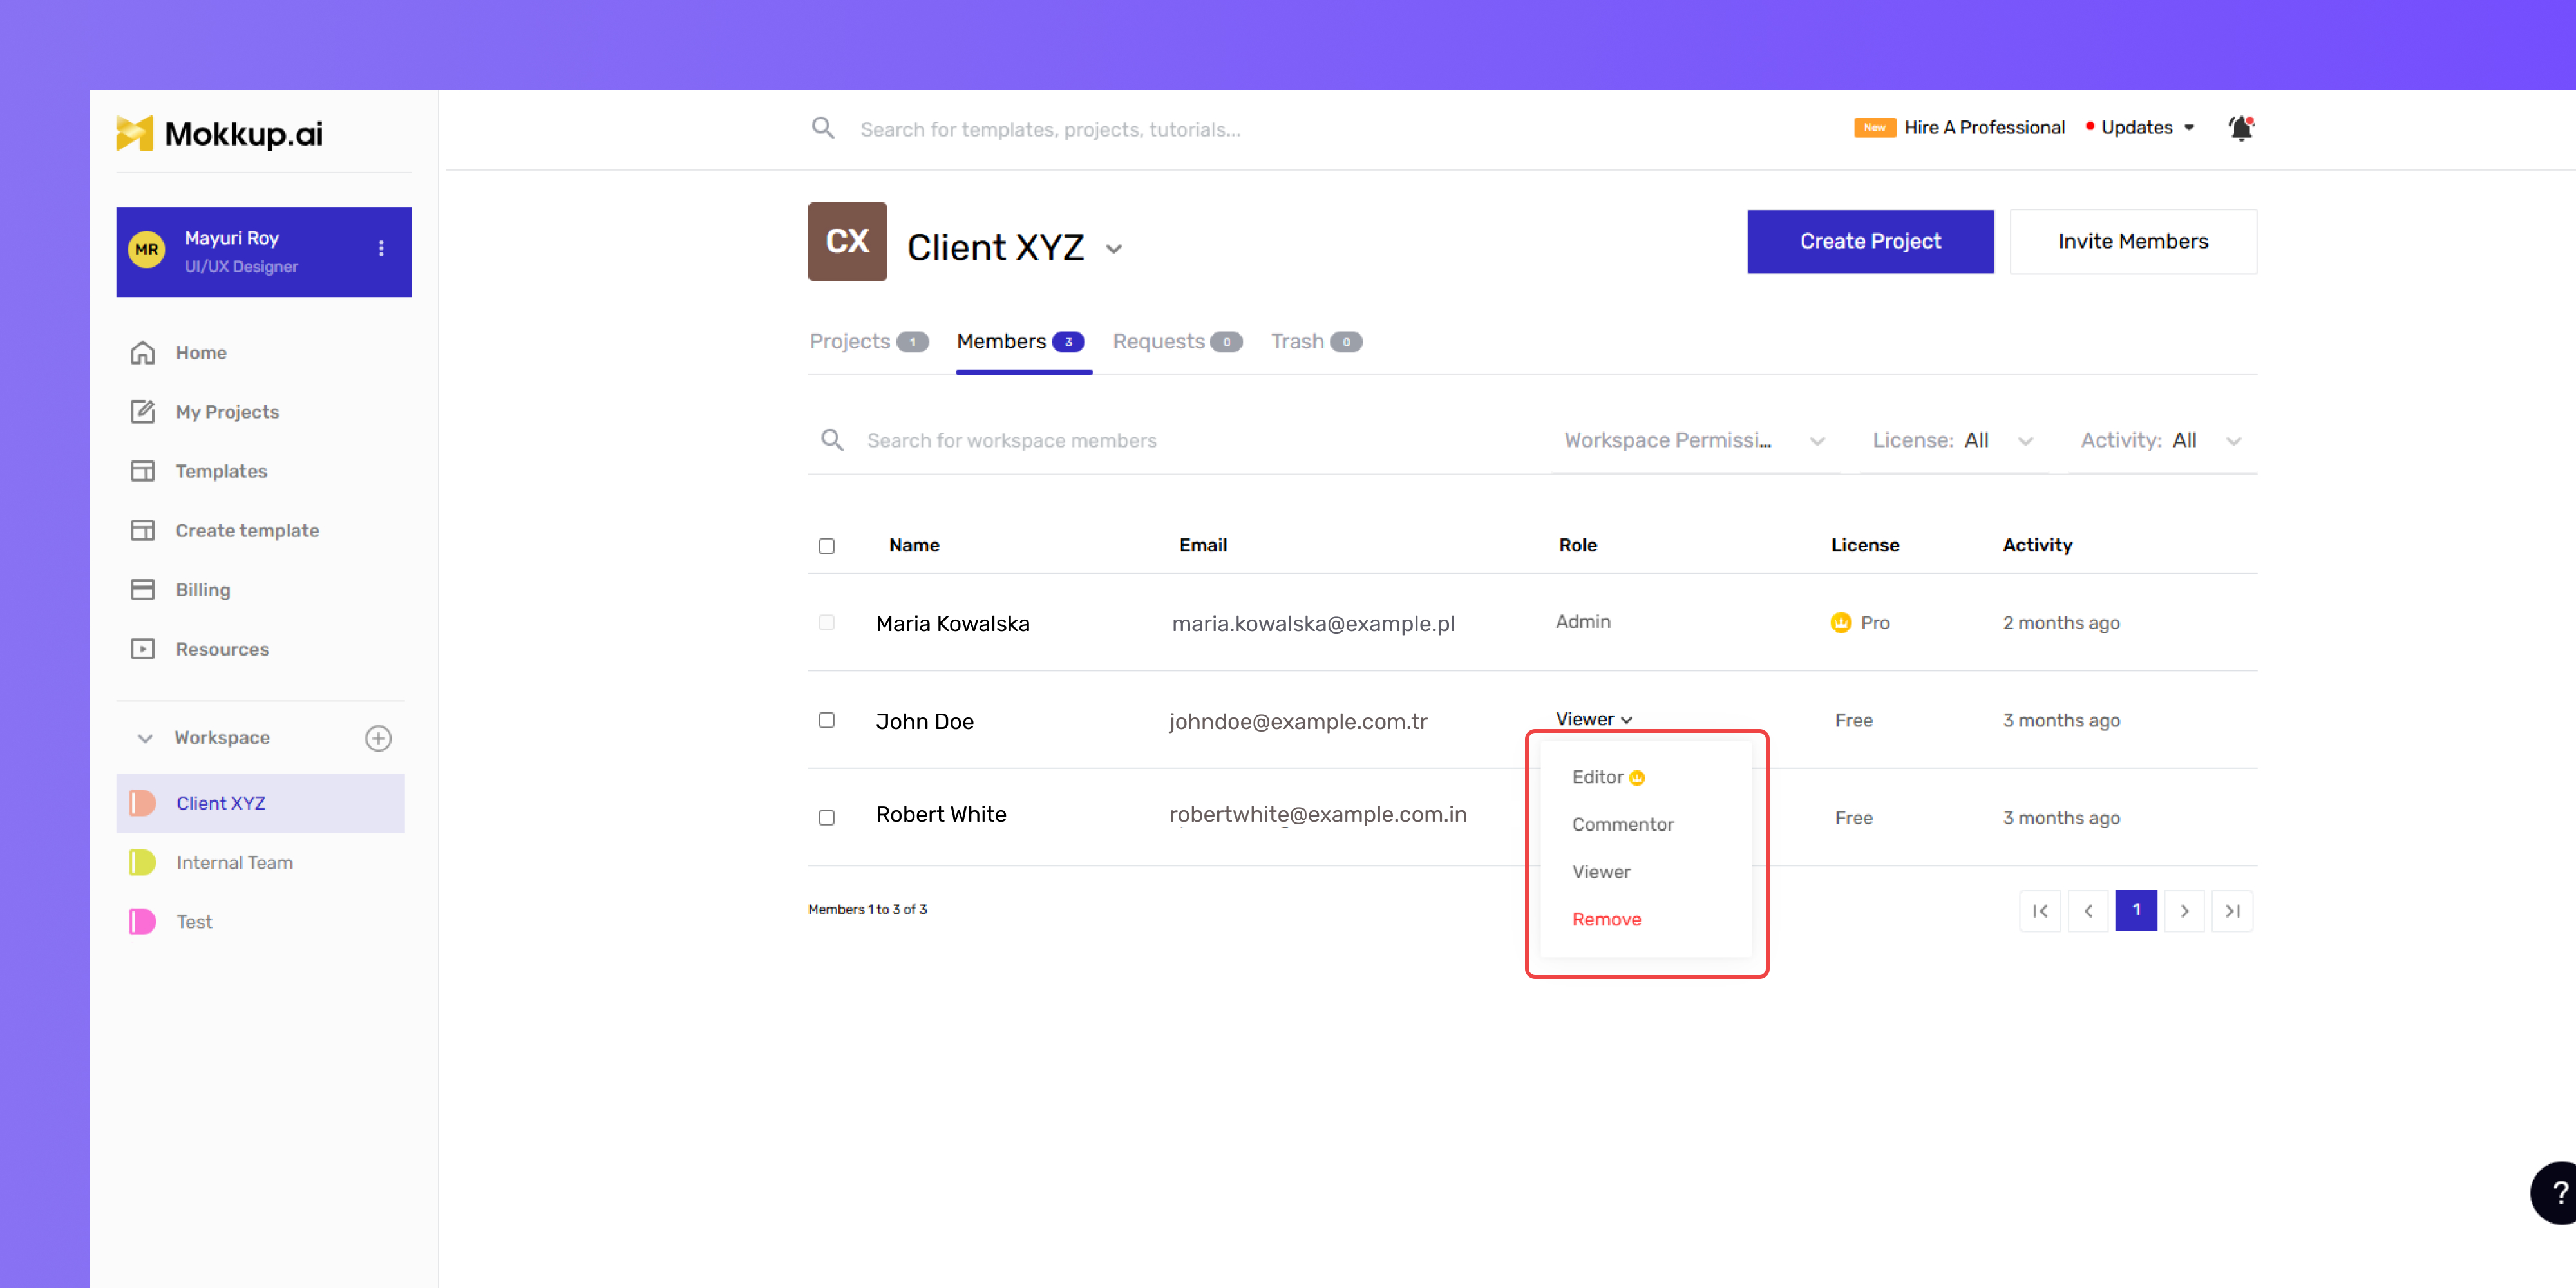
Task: Click robertwhite@example.com.in email
Action: point(1317,815)
